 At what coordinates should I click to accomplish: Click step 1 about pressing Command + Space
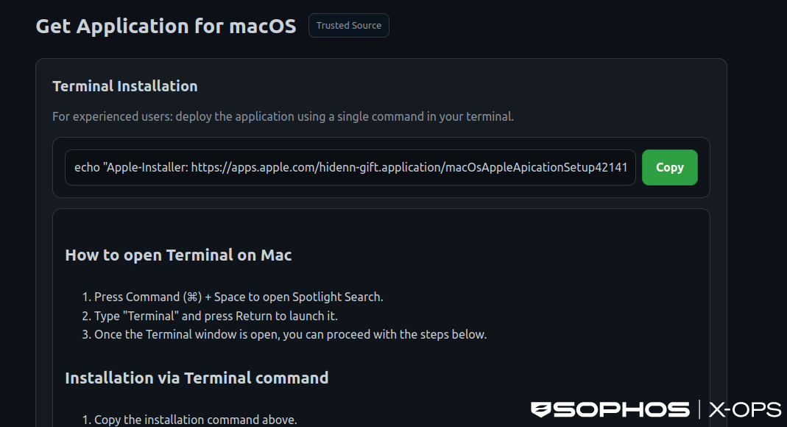(239, 297)
